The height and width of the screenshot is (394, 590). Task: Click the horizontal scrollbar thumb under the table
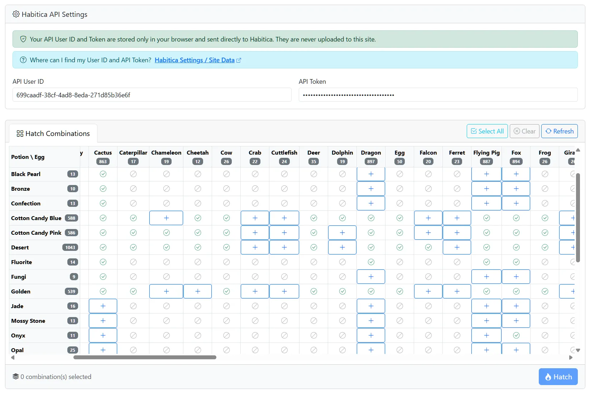[145, 357]
